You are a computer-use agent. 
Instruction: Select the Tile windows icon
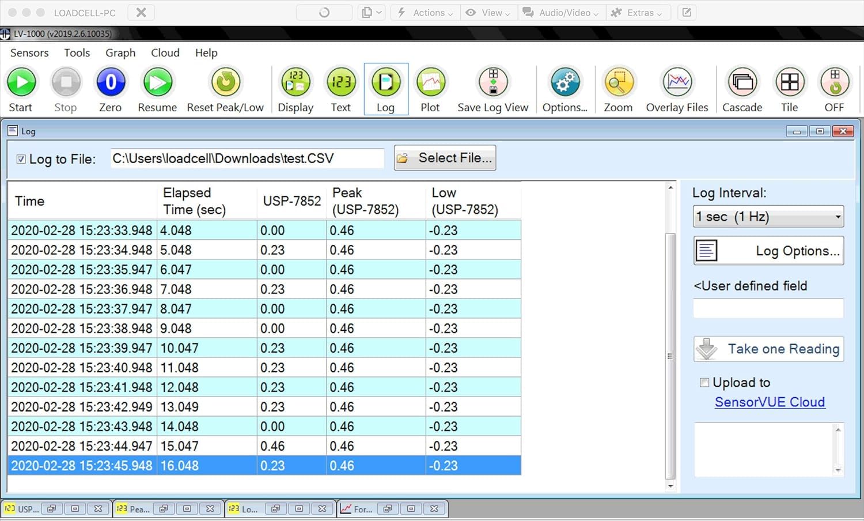click(x=789, y=82)
